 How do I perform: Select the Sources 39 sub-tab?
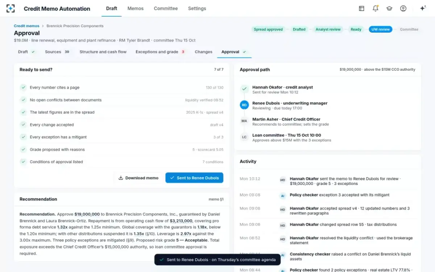coord(57,52)
